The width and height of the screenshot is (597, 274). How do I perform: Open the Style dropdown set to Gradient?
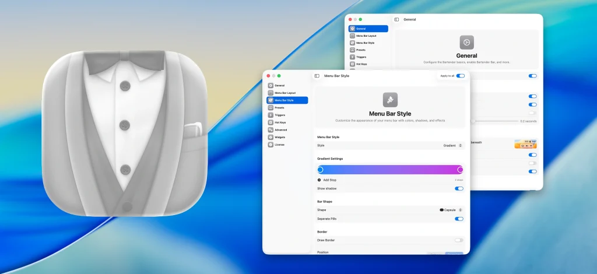coord(453,145)
